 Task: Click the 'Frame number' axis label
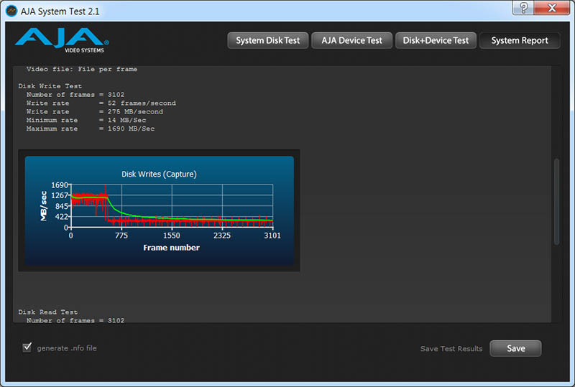[x=171, y=248]
